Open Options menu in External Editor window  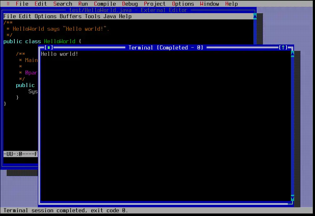pos(46,16)
